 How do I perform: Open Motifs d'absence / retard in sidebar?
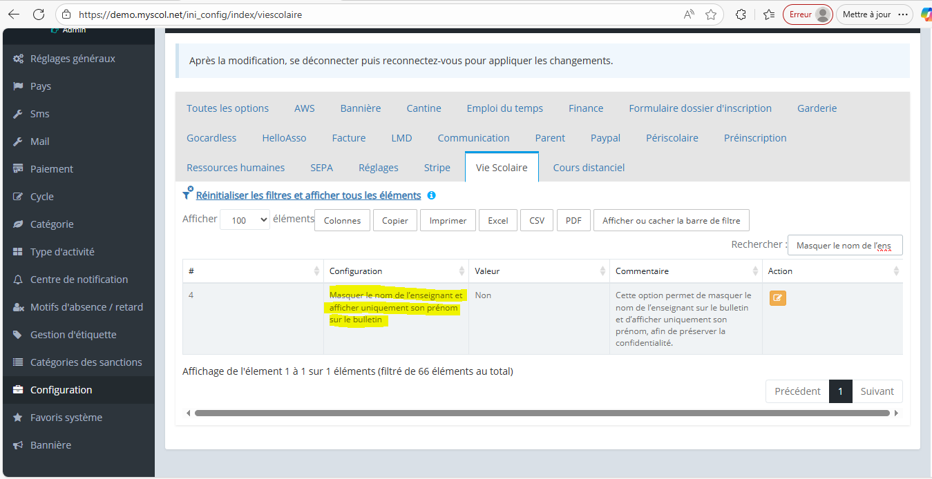[86, 307]
